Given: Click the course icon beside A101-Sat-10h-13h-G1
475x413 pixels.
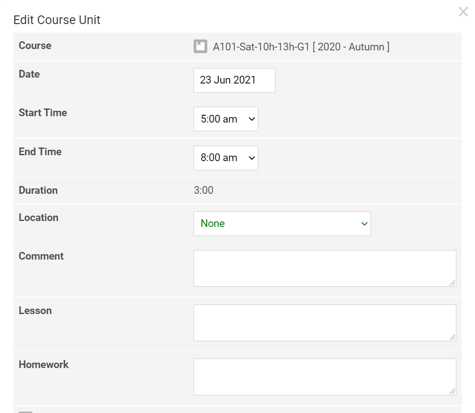Looking at the screenshot, I should tap(200, 47).
